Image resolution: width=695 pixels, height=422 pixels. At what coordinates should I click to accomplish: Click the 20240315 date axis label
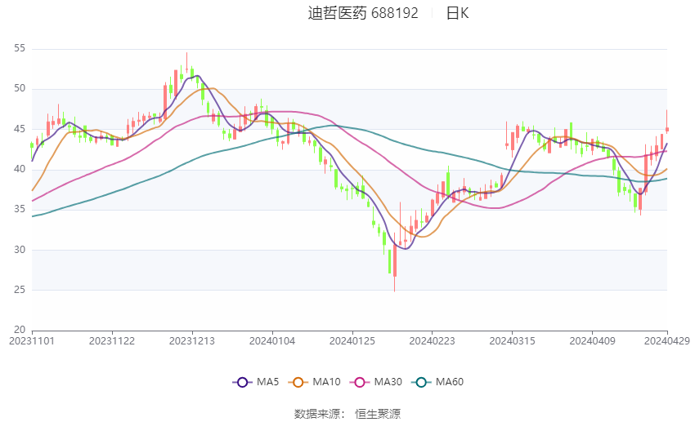click(x=512, y=340)
